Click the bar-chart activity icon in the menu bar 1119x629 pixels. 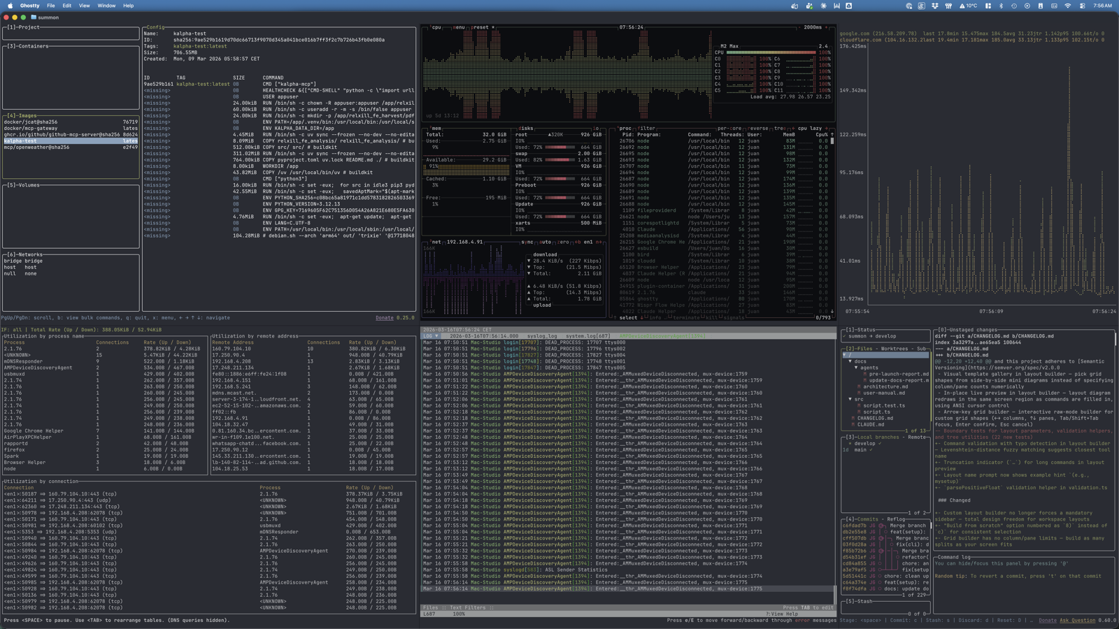tap(838, 5)
